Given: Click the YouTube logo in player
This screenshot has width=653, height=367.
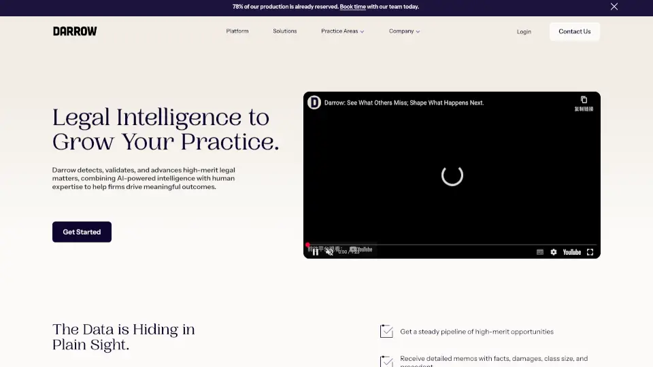Looking at the screenshot, I should 571,252.
